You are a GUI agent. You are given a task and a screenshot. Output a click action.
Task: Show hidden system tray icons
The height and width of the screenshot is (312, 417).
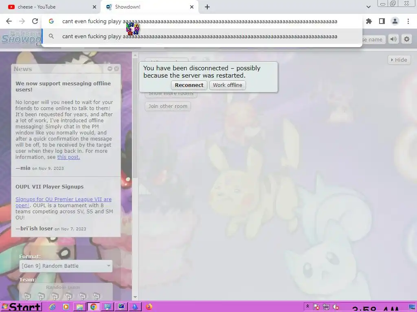point(307,306)
